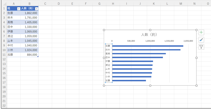Click table resize handle at cell B11 corner
211x109 pixels.
(x=38, y=57)
